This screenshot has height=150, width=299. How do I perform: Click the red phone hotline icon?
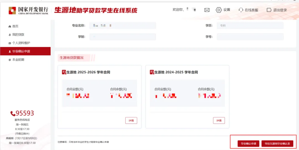pyautogui.click(x=13, y=114)
